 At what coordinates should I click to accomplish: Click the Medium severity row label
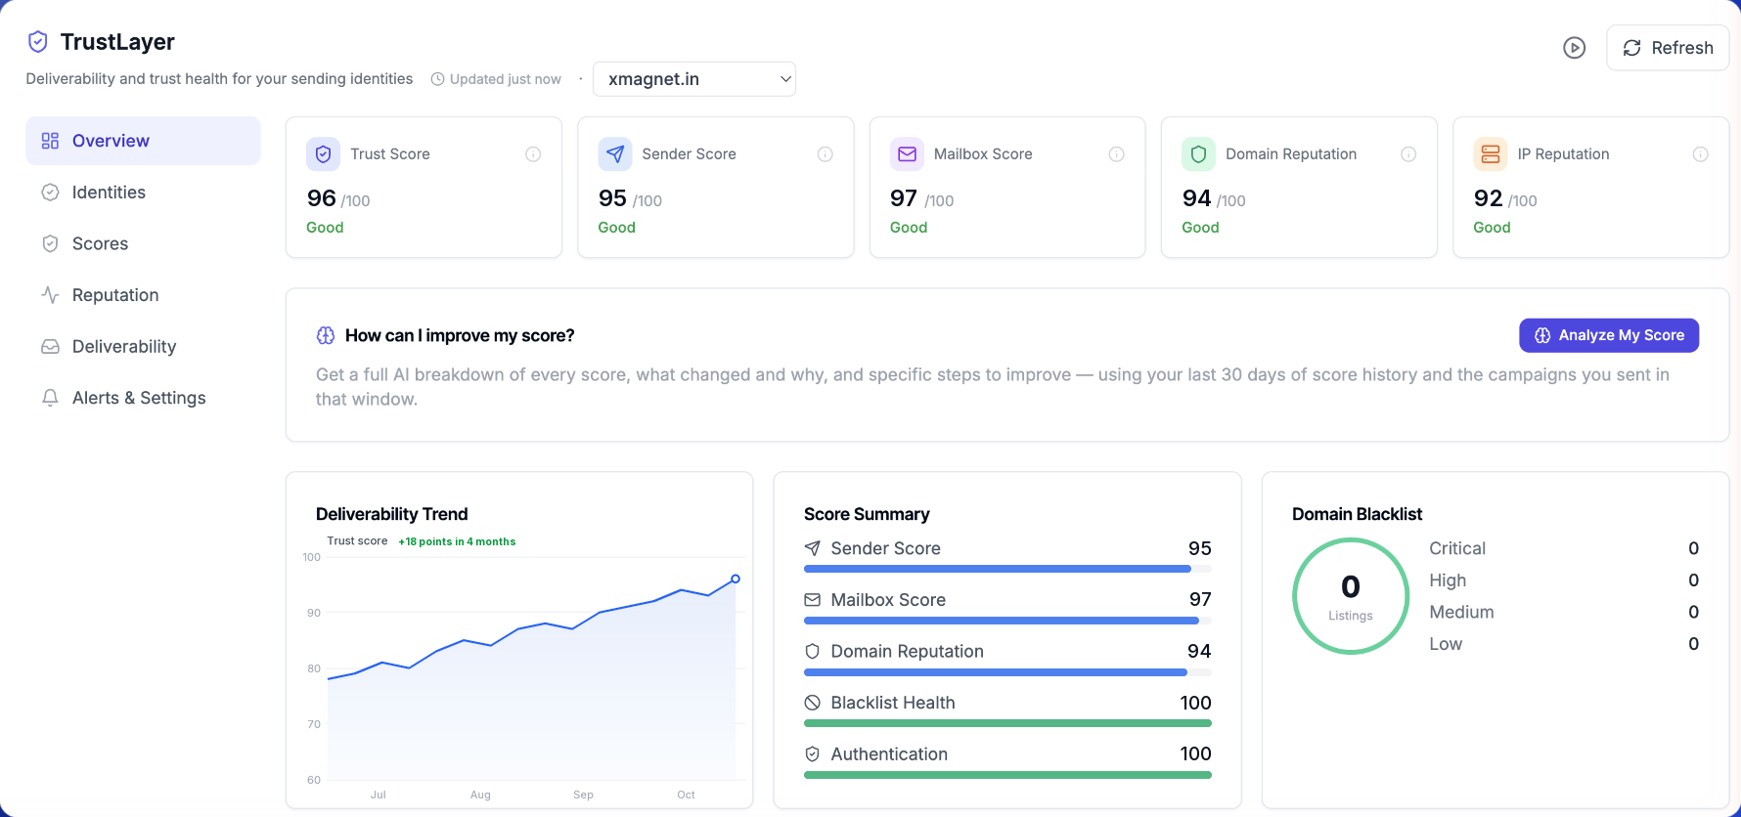pyautogui.click(x=1461, y=612)
